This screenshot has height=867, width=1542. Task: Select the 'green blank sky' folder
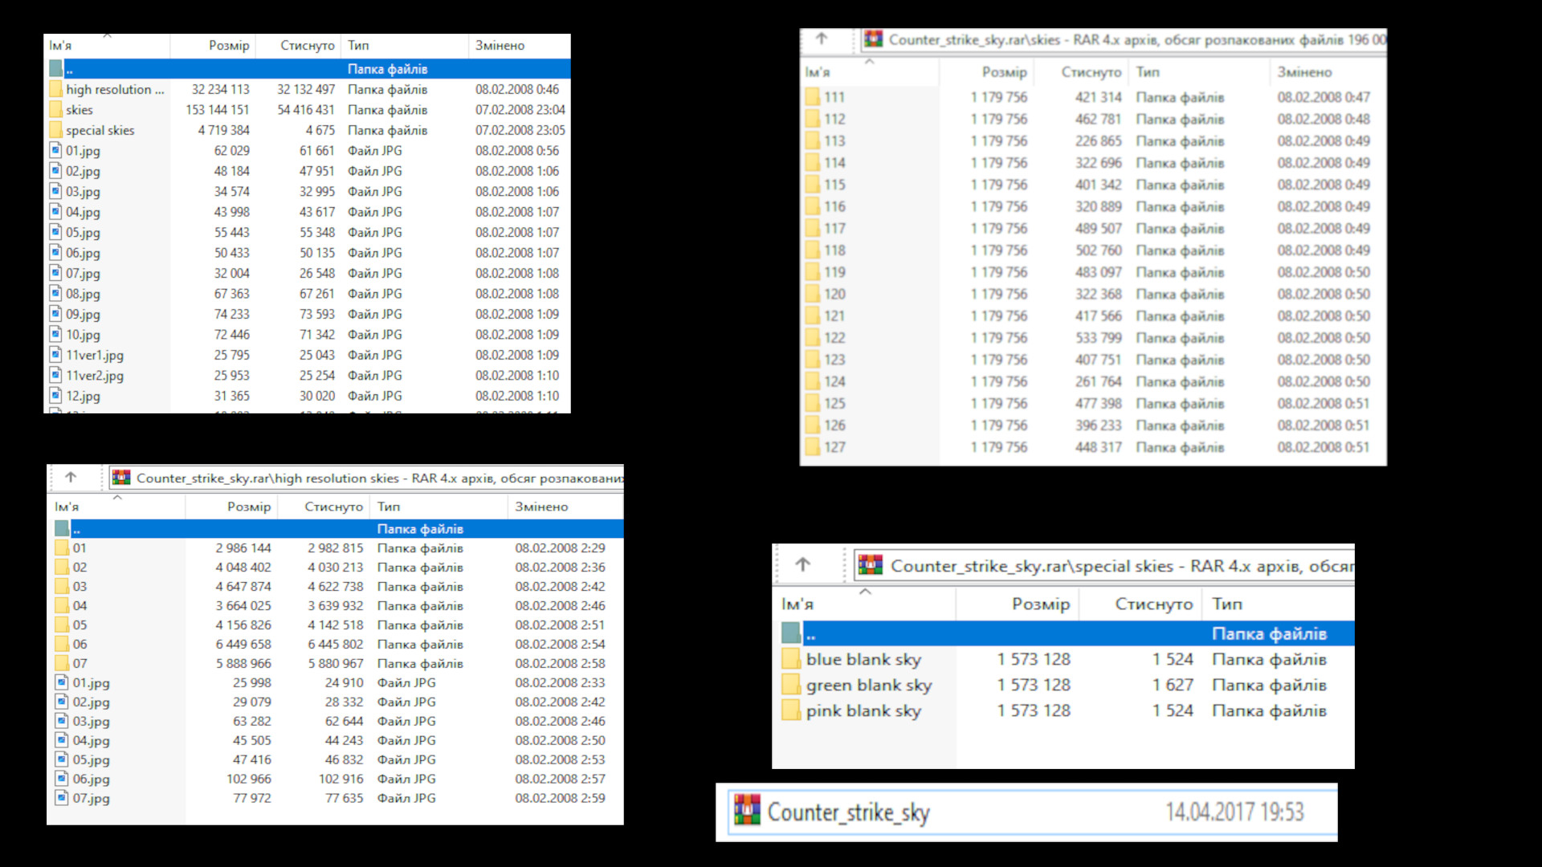(x=868, y=686)
